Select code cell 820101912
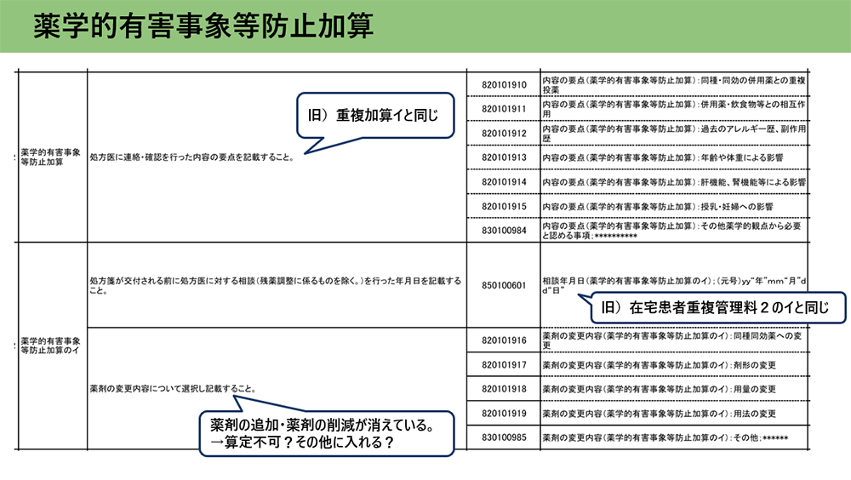 pos(504,133)
